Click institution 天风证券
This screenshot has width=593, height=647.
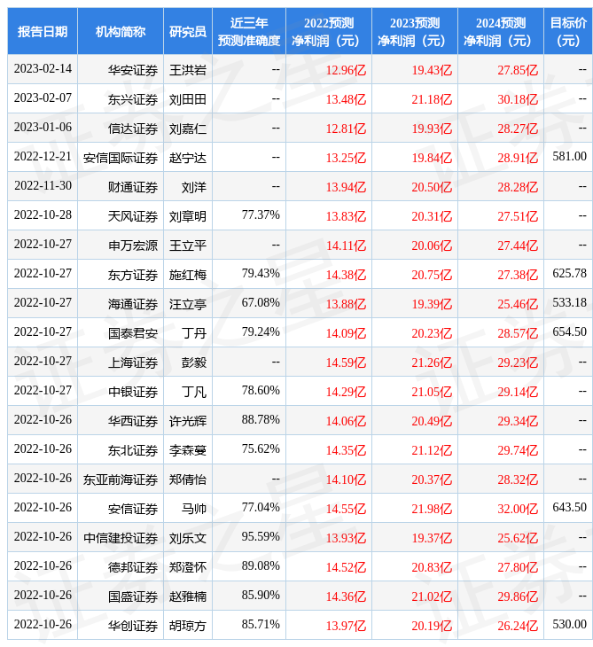click(133, 216)
